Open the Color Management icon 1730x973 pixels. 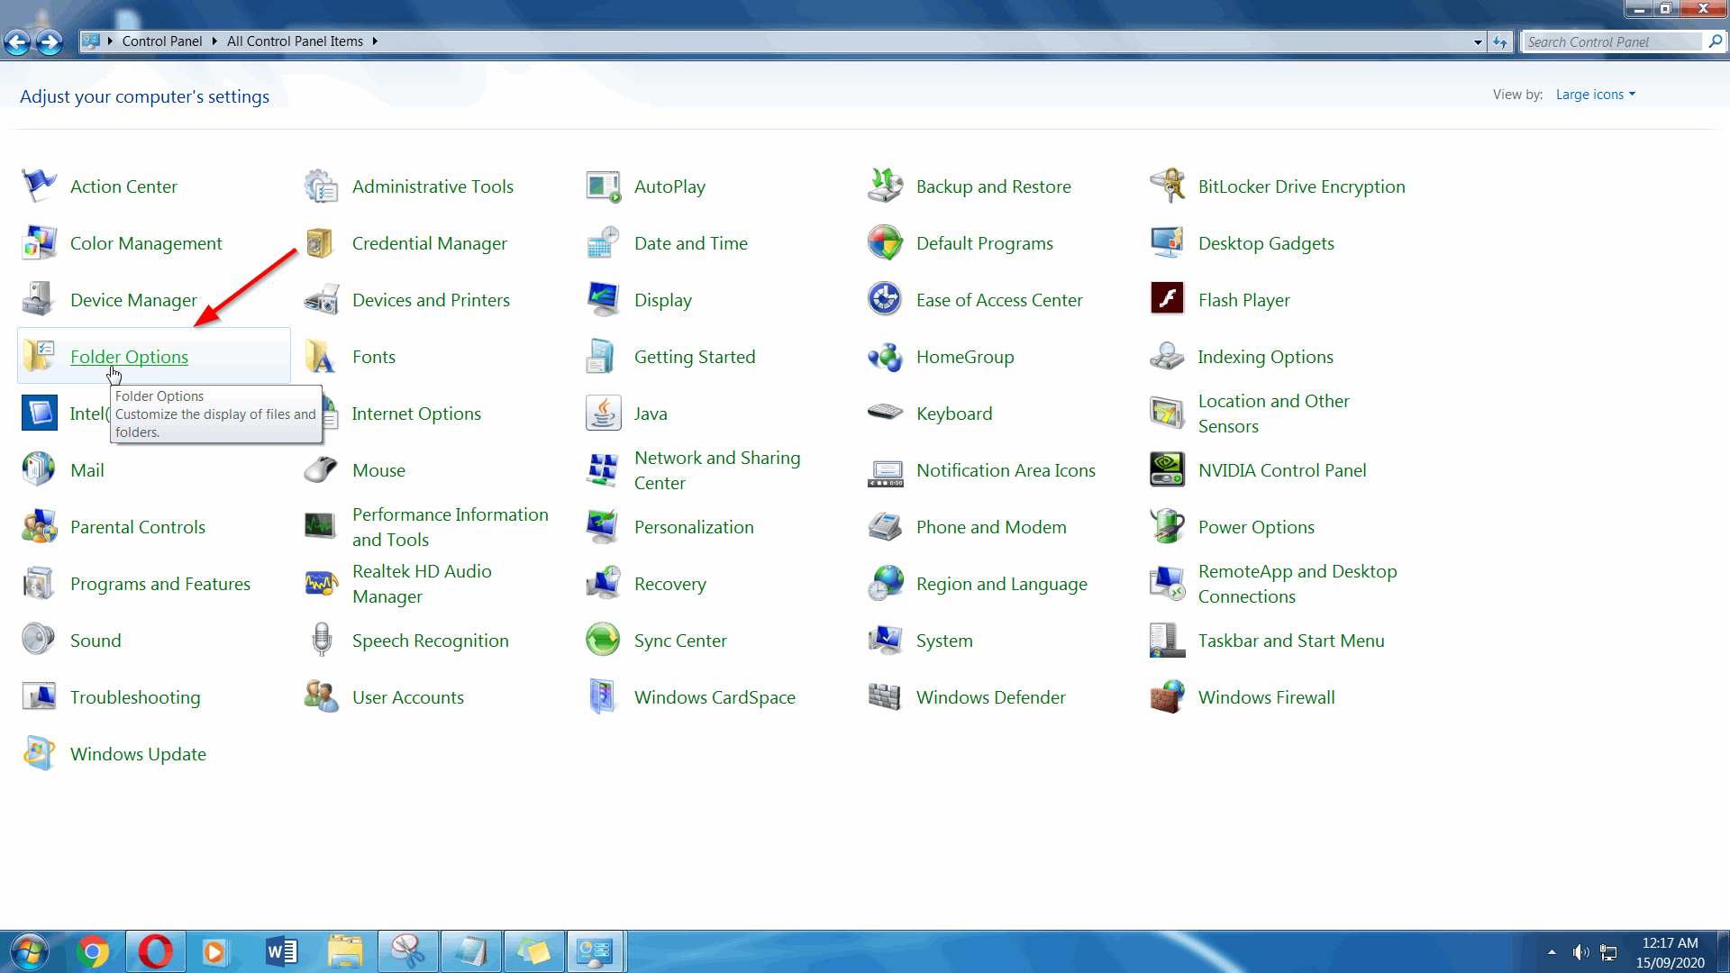tap(39, 243)
